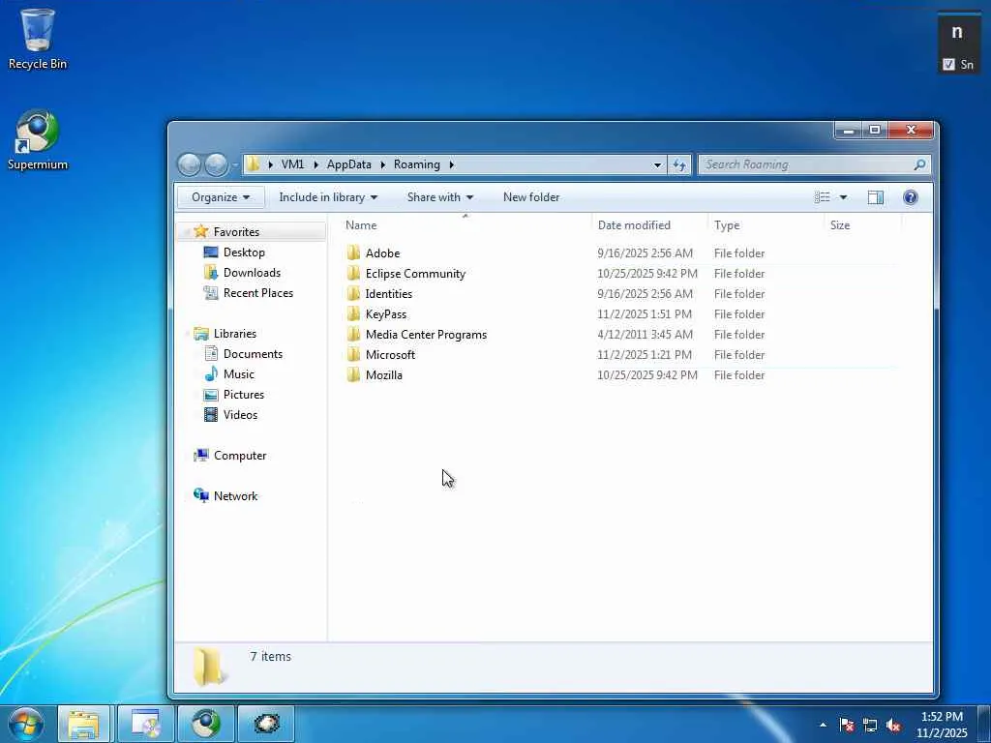
Task: Open Favorites in navigation pane
Action: tap(236, 232)
